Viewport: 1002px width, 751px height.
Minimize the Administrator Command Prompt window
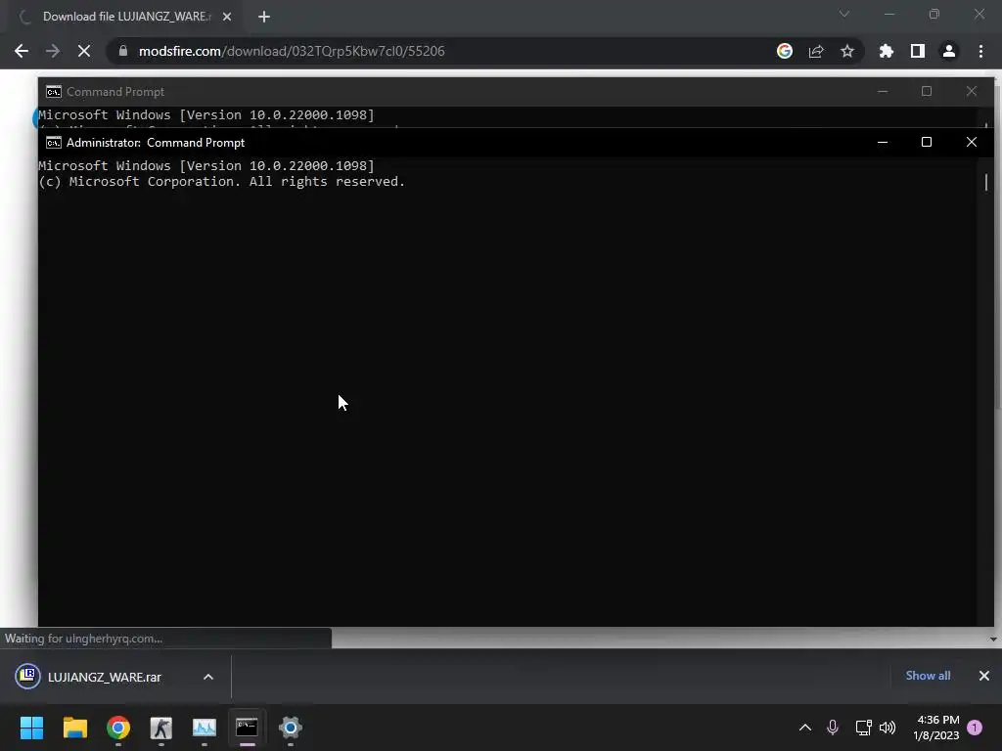pyautogui.click(x=883, y=142)
